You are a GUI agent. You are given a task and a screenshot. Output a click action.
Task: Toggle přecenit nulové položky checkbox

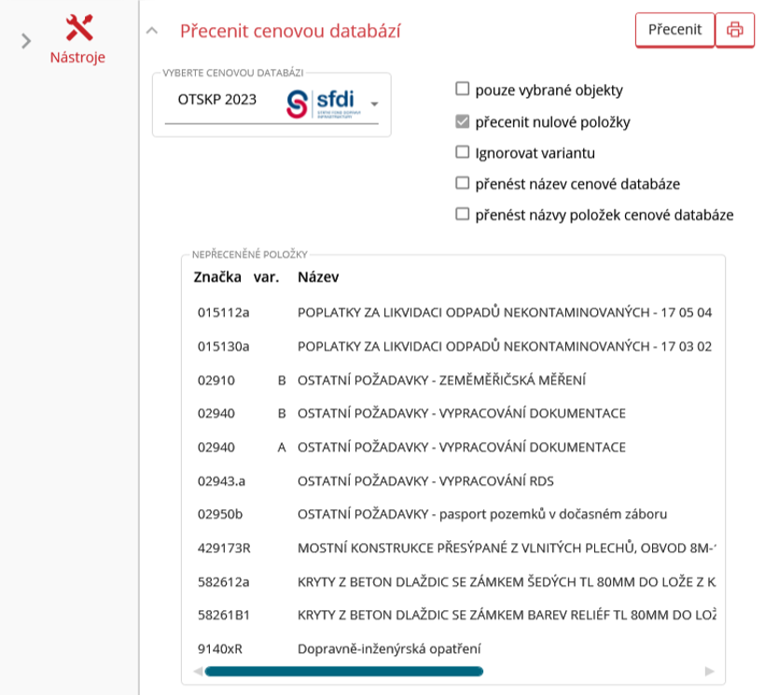pos(462,121)
